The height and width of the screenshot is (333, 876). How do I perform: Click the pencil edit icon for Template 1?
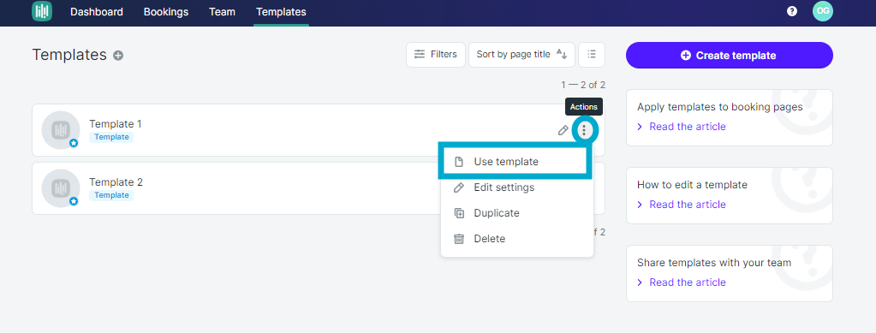pyautogui.click(x=563, y=131)
